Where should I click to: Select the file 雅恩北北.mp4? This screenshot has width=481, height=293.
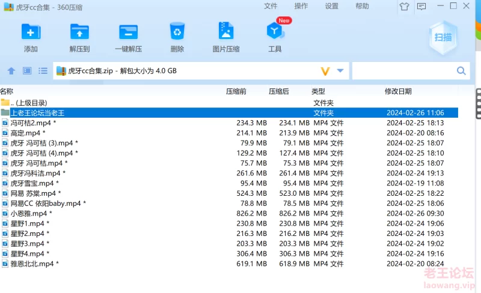(x=229, y=264)
